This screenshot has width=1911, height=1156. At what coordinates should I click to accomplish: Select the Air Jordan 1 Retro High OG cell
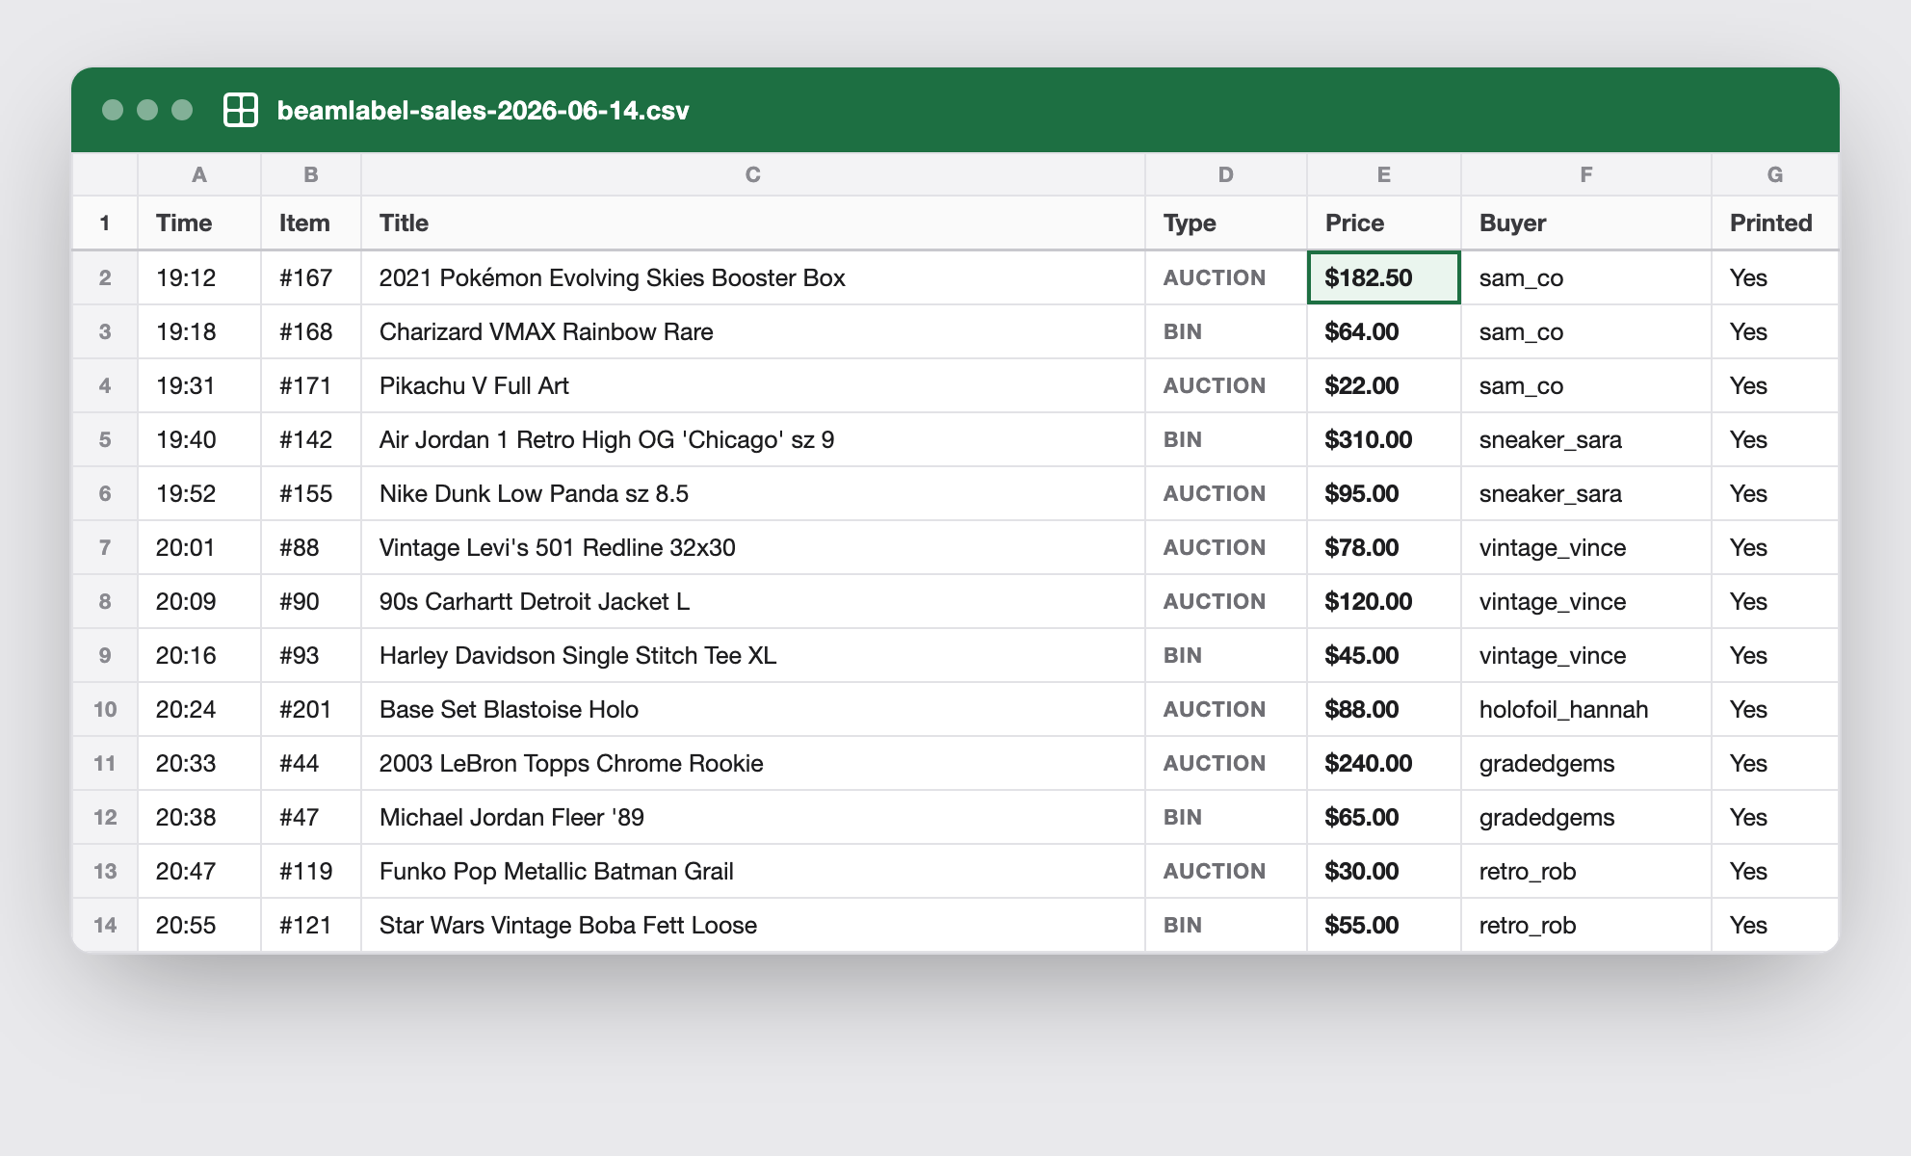753,439
